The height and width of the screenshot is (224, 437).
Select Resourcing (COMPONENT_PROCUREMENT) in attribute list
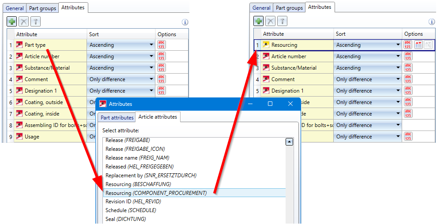pyautogui.click(x=156, y=193)
